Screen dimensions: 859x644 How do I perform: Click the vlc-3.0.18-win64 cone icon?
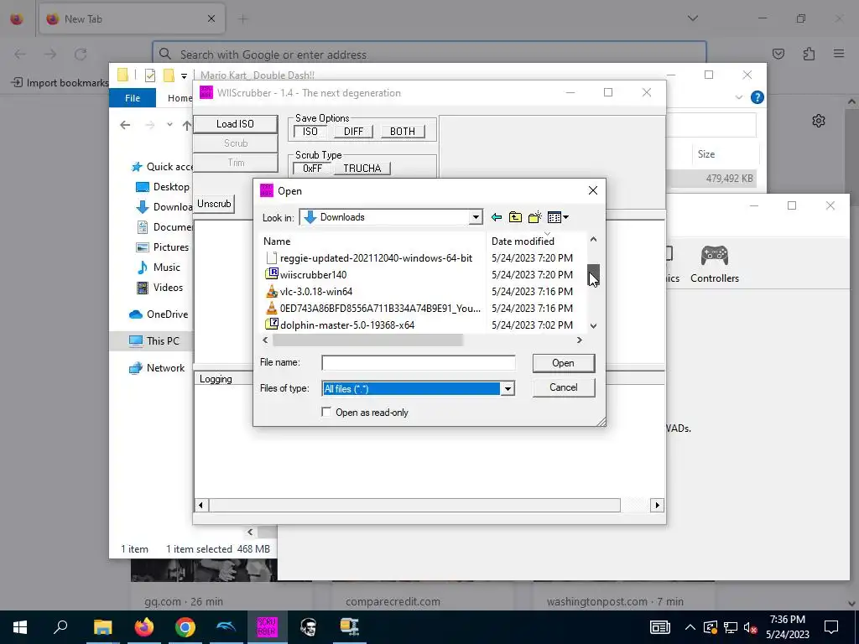tap(272, 291)
